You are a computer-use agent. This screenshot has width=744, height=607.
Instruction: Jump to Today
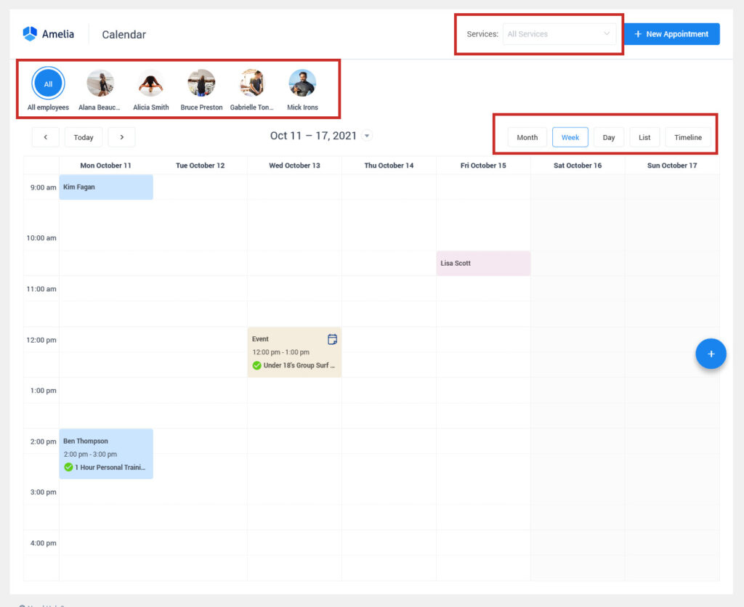pos(84,137)
